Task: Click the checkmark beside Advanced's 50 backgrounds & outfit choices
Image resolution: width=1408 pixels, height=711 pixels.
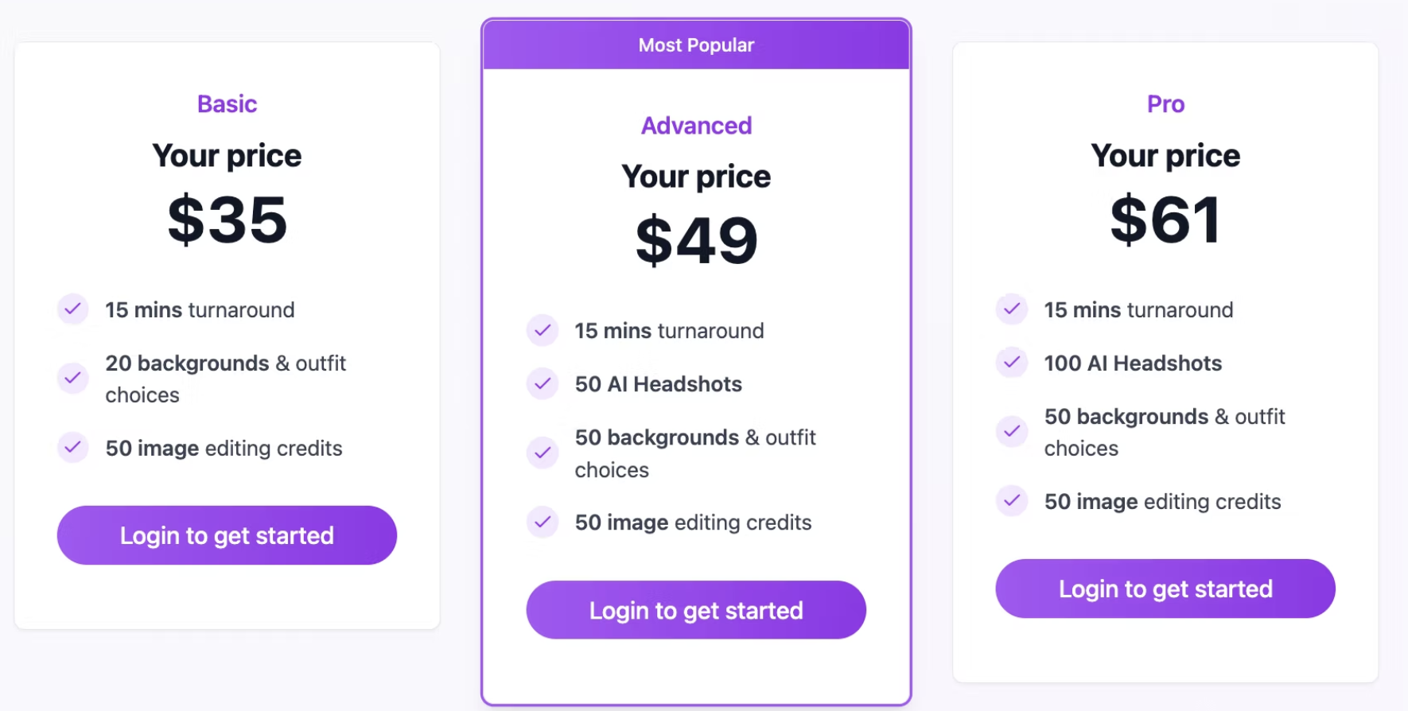Action: (542, 453)
